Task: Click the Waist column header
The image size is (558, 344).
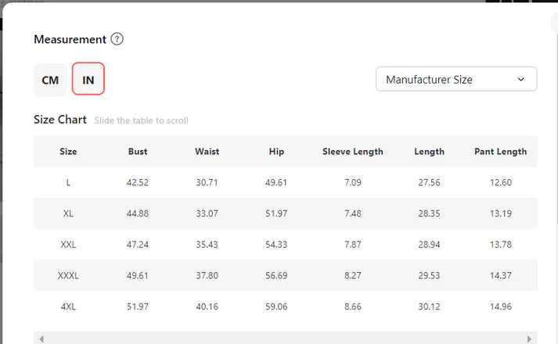Action: (207, 152)
